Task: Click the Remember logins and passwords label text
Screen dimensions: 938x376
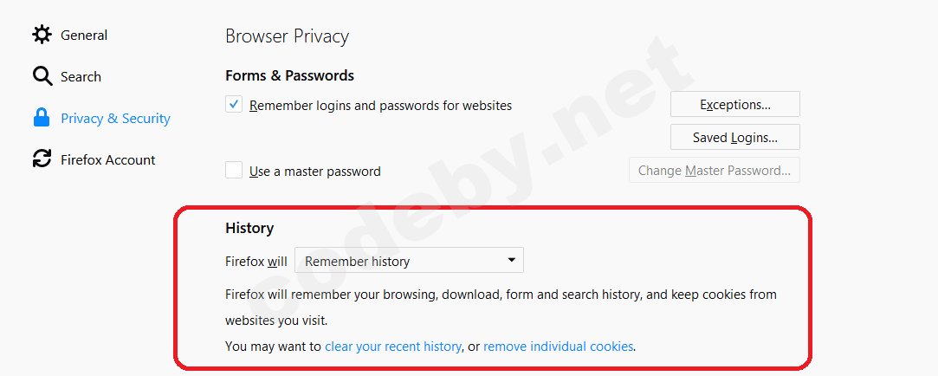Action: click(380, 106)
